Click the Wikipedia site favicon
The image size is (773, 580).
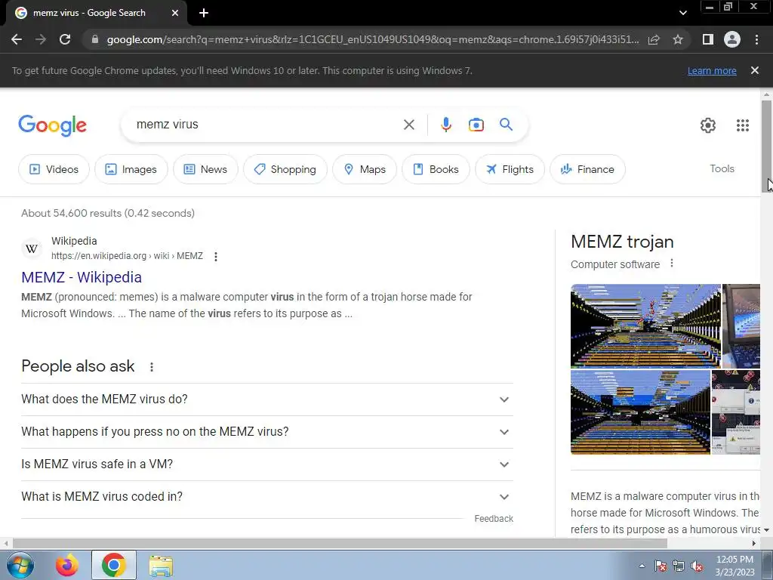(x=32, y=248)
